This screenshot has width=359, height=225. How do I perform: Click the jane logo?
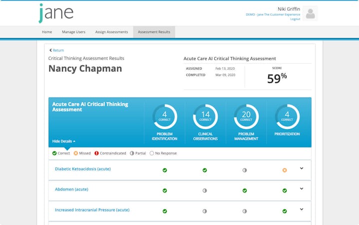56,13
